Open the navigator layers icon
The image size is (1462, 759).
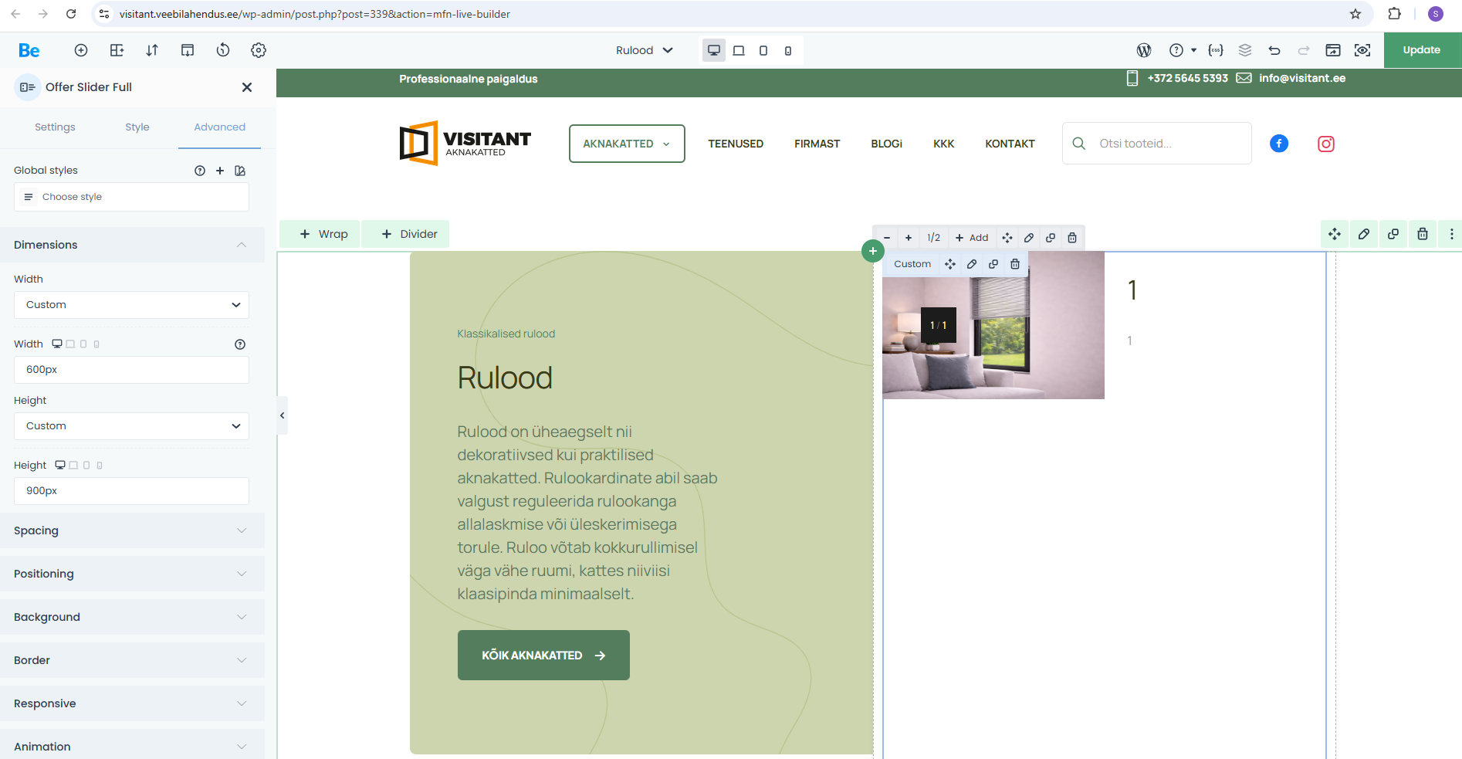[x=1245, y=50]
